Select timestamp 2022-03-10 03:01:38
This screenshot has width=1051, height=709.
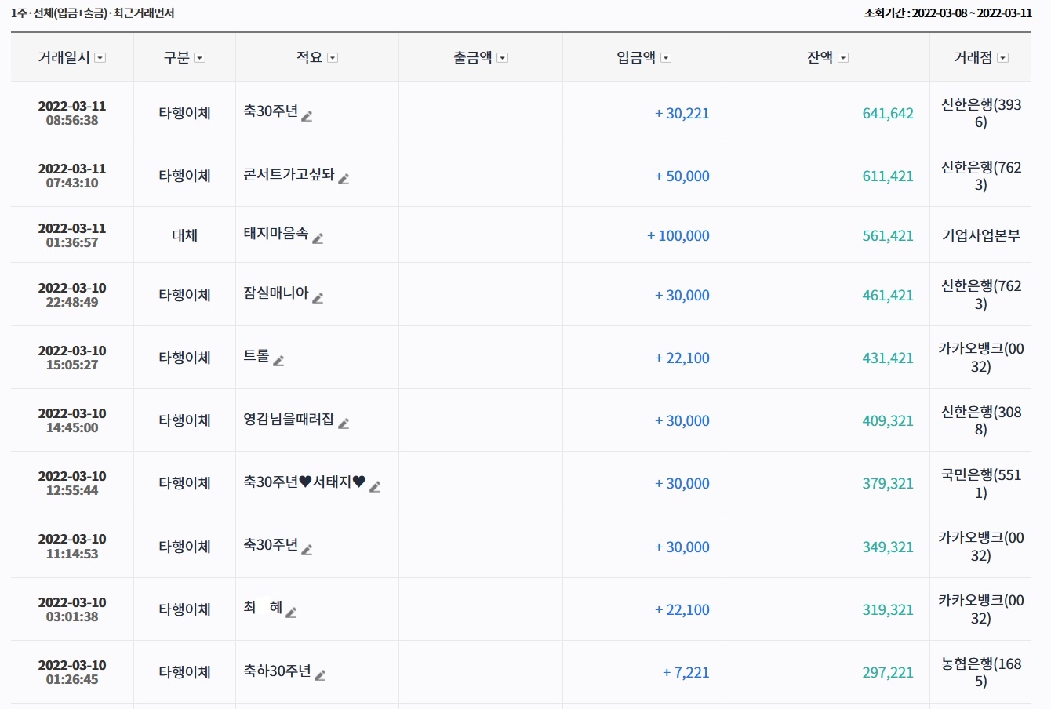tap(72, 609)
